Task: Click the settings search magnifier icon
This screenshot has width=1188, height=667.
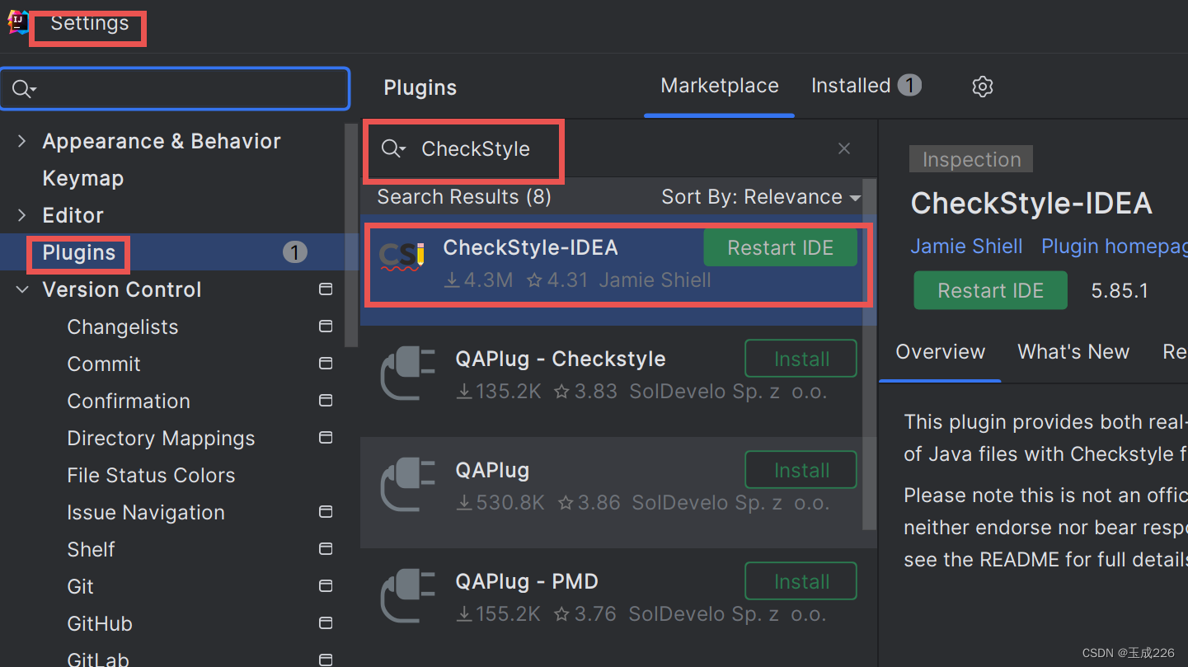Action: click(x=24, y=89)
